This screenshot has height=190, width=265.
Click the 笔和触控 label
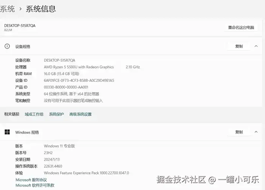click(x=23, y=101)
